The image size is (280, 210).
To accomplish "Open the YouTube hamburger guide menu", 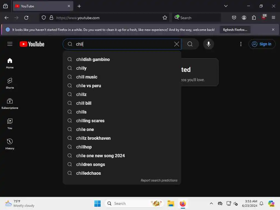I will click(10, 44).
